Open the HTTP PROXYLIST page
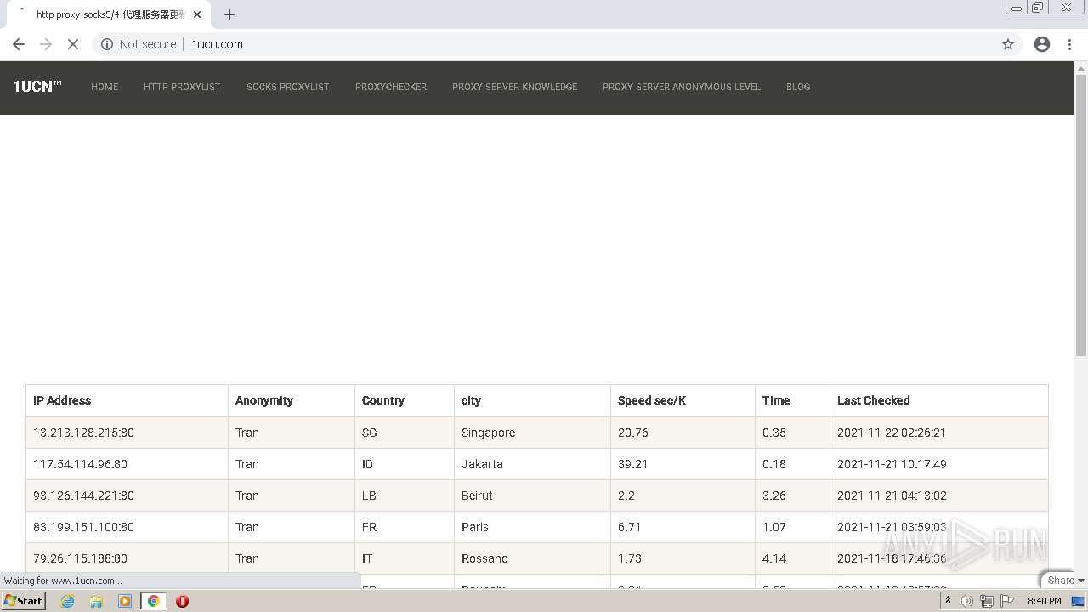Screen dimensions: 1088x612 coord(182,87)
